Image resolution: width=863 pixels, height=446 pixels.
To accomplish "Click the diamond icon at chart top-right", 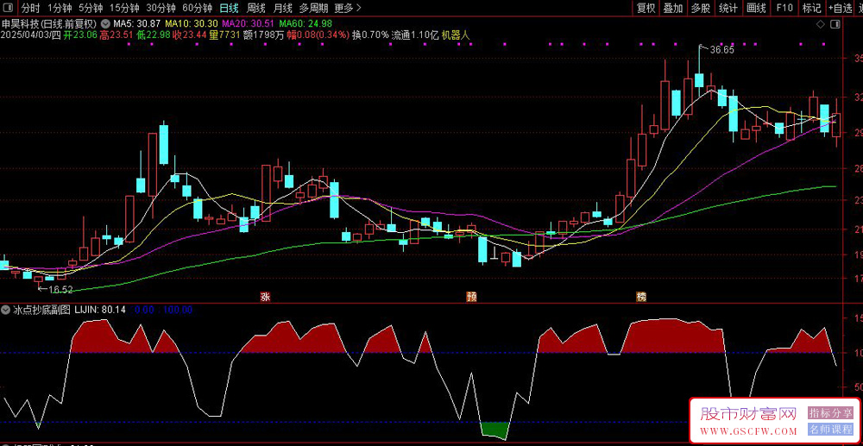I will pos(820,24).
